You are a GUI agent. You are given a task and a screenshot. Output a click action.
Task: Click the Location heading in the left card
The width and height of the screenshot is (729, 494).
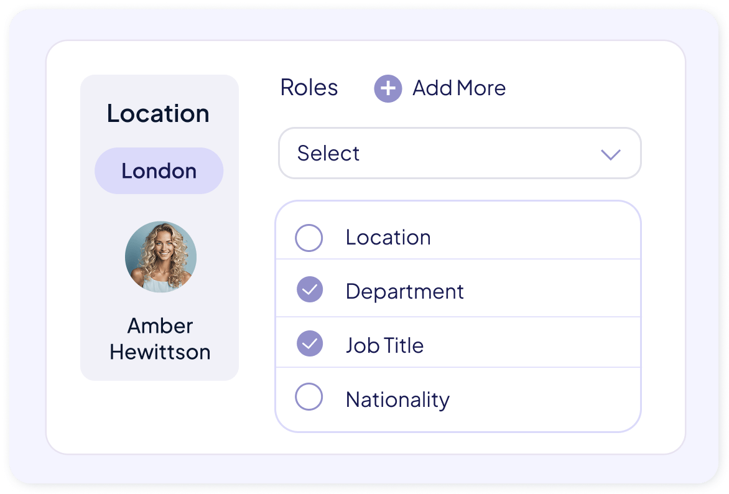[158, 114]
